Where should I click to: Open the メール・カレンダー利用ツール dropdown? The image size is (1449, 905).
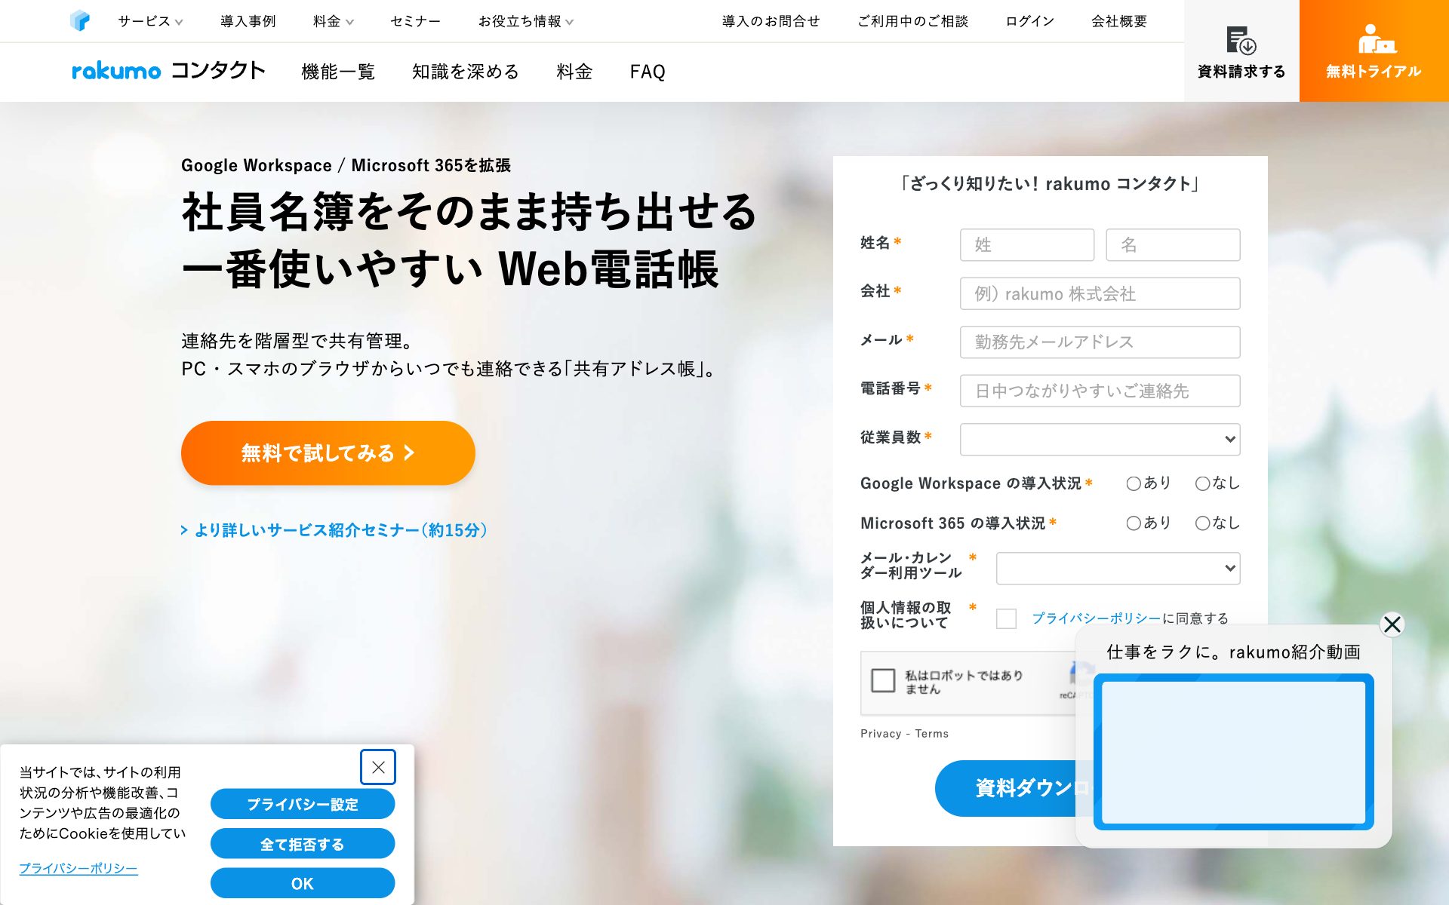1118,568
